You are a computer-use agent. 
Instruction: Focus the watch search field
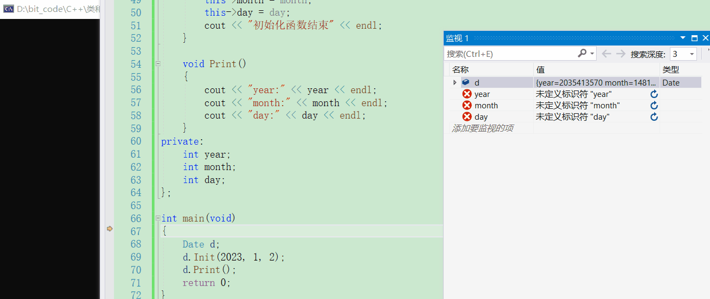tap(510, 54)
